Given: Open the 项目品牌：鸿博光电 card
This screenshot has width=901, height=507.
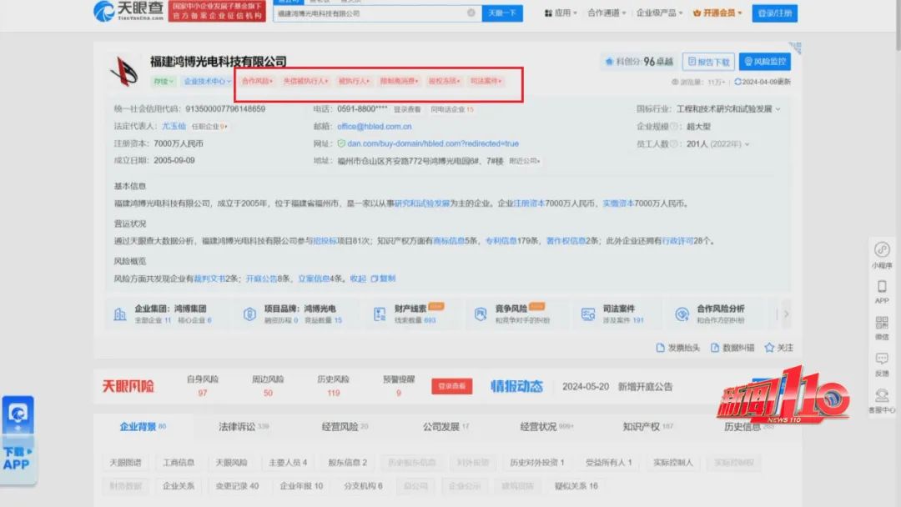Looking at the screenshot, I should coord(295,314).
